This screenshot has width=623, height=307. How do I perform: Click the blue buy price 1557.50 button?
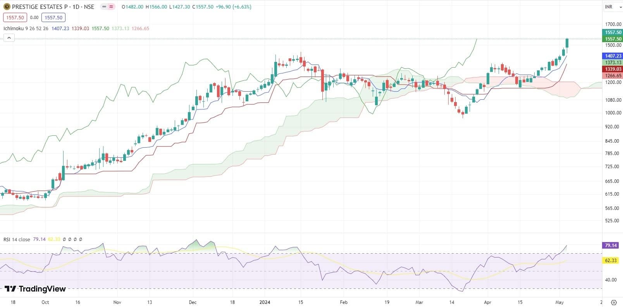(x=53, y=17)
